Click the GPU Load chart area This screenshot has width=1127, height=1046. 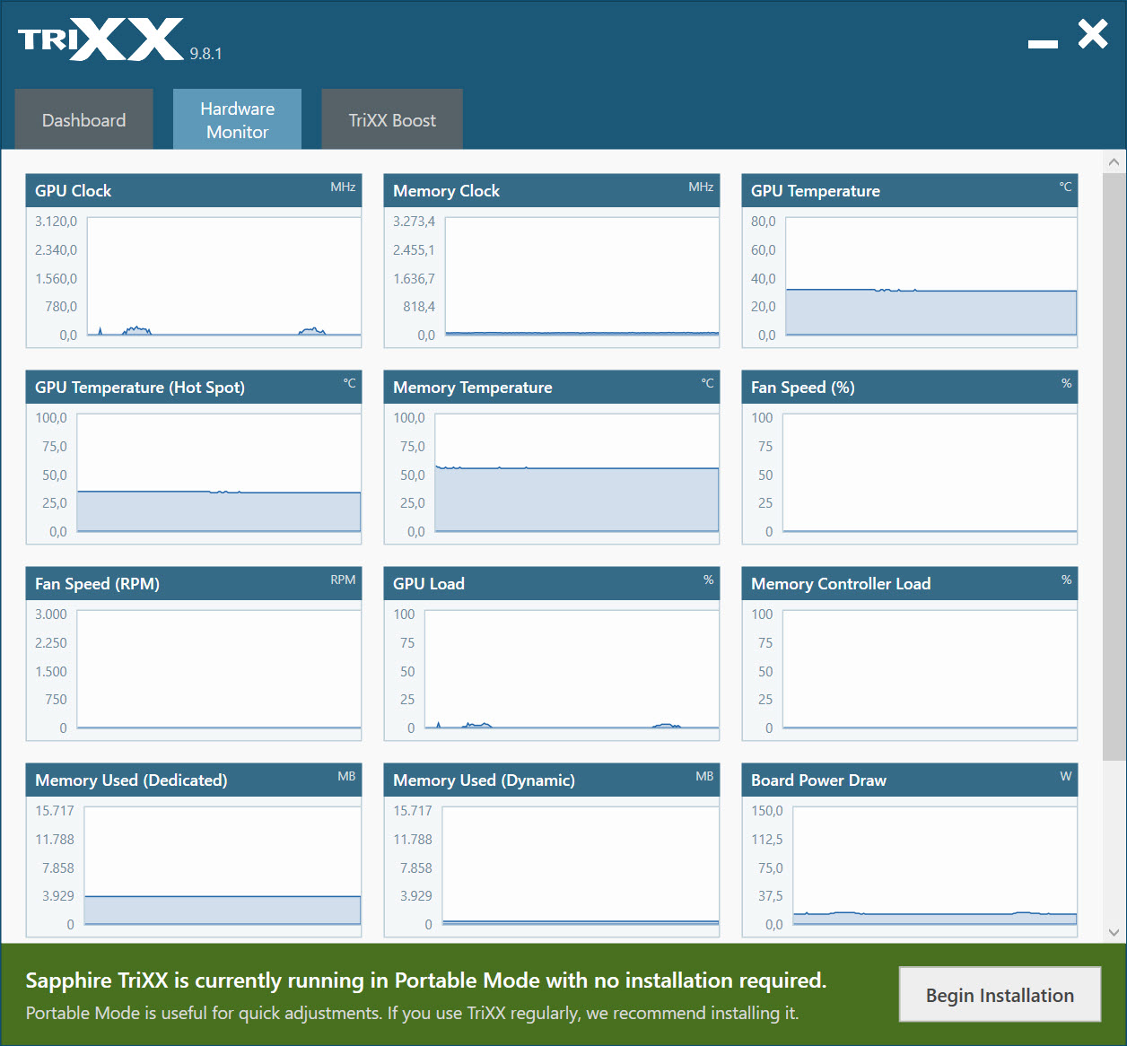[x=572, y=669]
